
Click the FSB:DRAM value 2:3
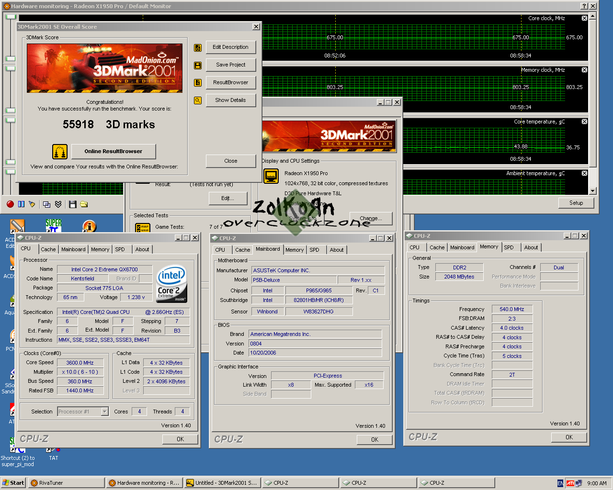tap(512, 319)
